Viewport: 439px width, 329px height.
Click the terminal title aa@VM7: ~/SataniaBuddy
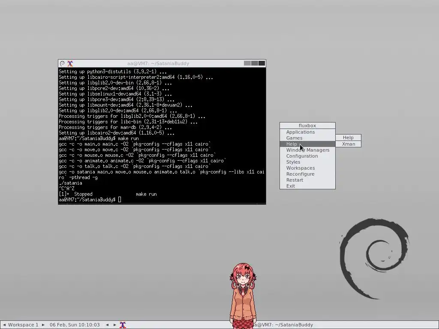(158, 63)
